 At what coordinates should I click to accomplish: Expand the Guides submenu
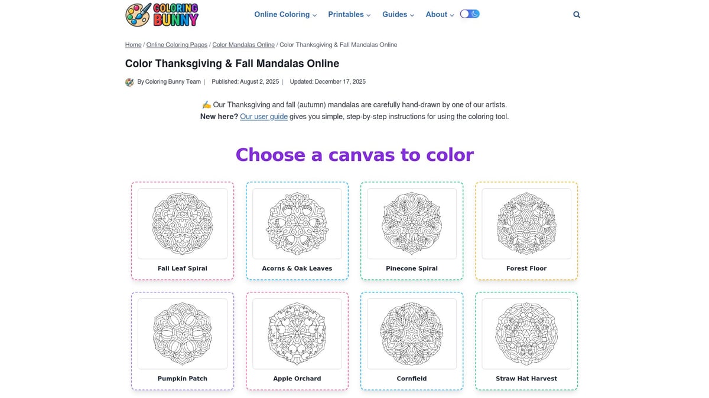(397, 14)
